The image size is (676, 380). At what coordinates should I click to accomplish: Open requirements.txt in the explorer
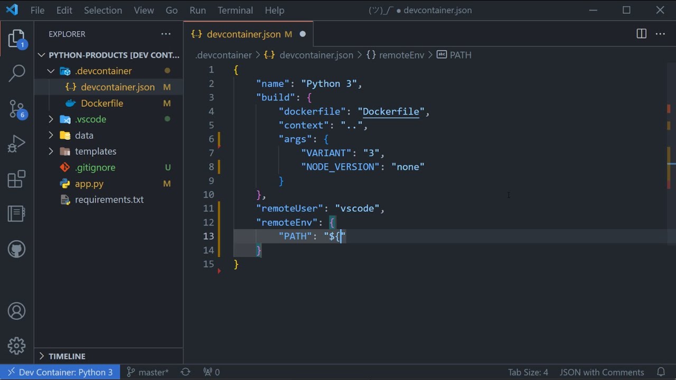click(x=109, y=199)
